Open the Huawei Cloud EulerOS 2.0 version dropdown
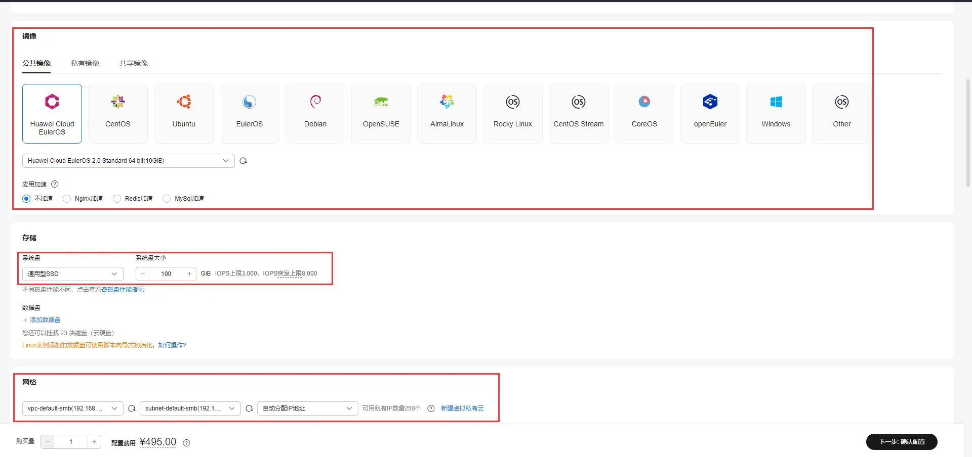Viewport: 972px width, 457px height. tap(129, 161)
